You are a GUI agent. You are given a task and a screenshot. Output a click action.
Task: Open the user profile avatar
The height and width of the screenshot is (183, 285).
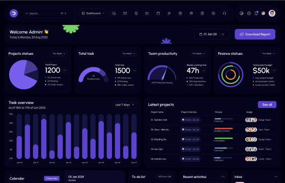pos(272,13)
